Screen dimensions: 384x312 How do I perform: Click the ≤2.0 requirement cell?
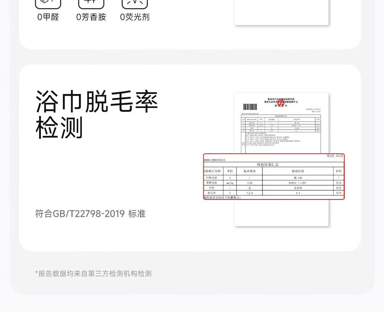(x=250, y=193)
